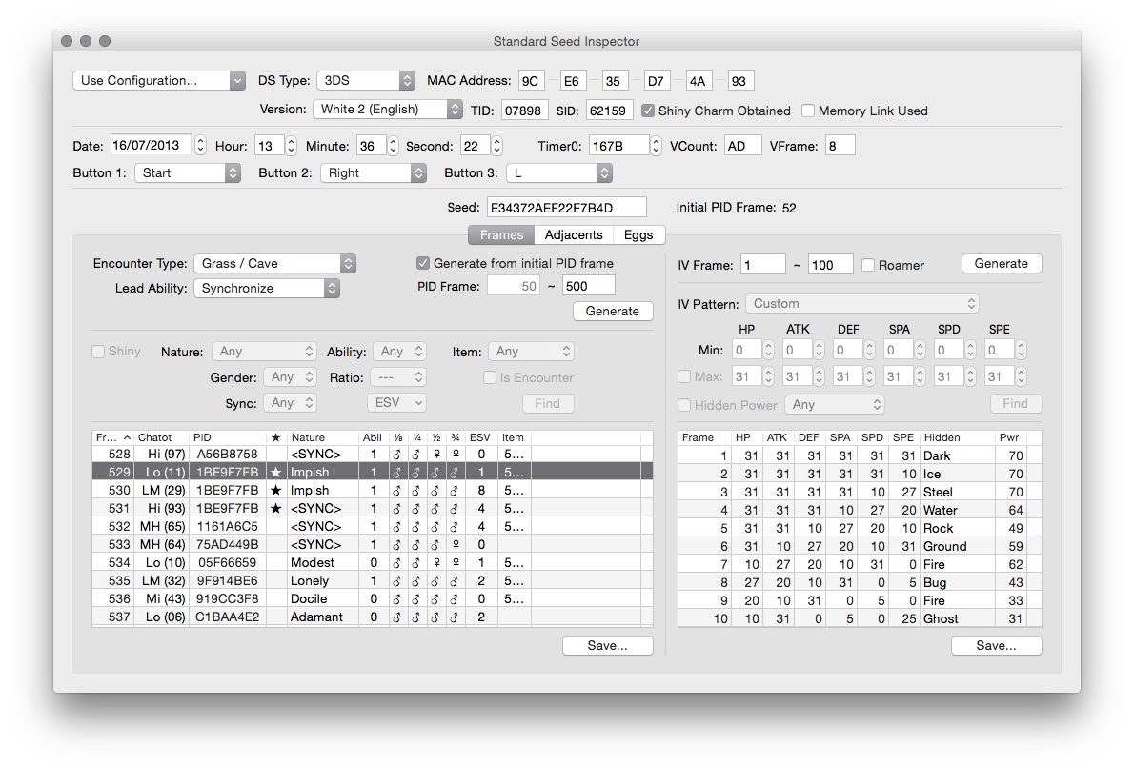Open the Button 3 L dropdown

pos(559,172)
